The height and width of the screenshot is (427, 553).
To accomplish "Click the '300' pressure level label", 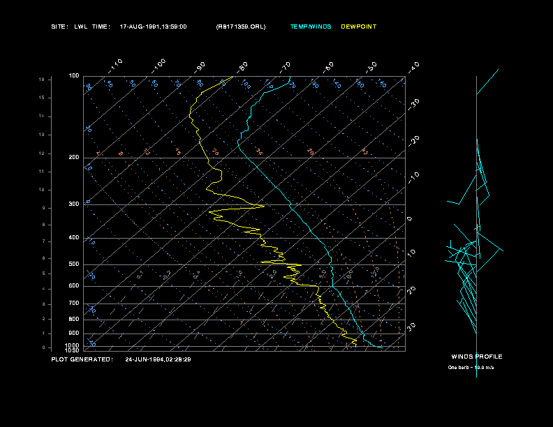I will (x=74, y=204).
